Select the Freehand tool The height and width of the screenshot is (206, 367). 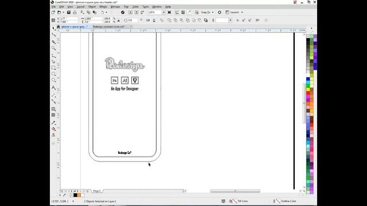pos(53,56)
